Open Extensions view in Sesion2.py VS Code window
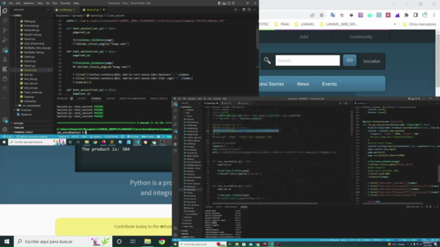This screenshot has width=440, height=247. [x=5, y=50]
